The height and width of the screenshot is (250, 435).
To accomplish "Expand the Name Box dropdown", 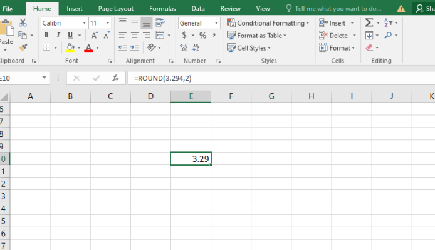I will [x=44, y=77].
